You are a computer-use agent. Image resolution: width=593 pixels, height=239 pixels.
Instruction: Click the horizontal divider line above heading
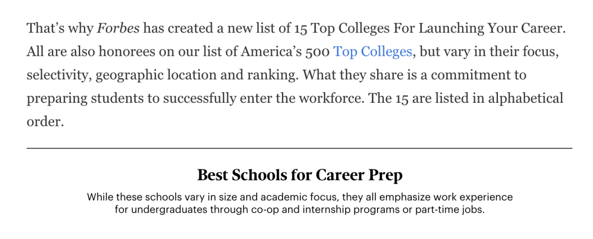click(x=299, y=148)
